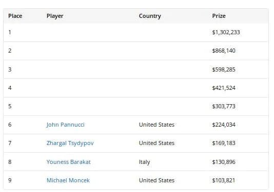Image resolution: width=274 pixels, height=192 pixels.
Task: Select the $868,140 second place prize
Action: (224, 51)
